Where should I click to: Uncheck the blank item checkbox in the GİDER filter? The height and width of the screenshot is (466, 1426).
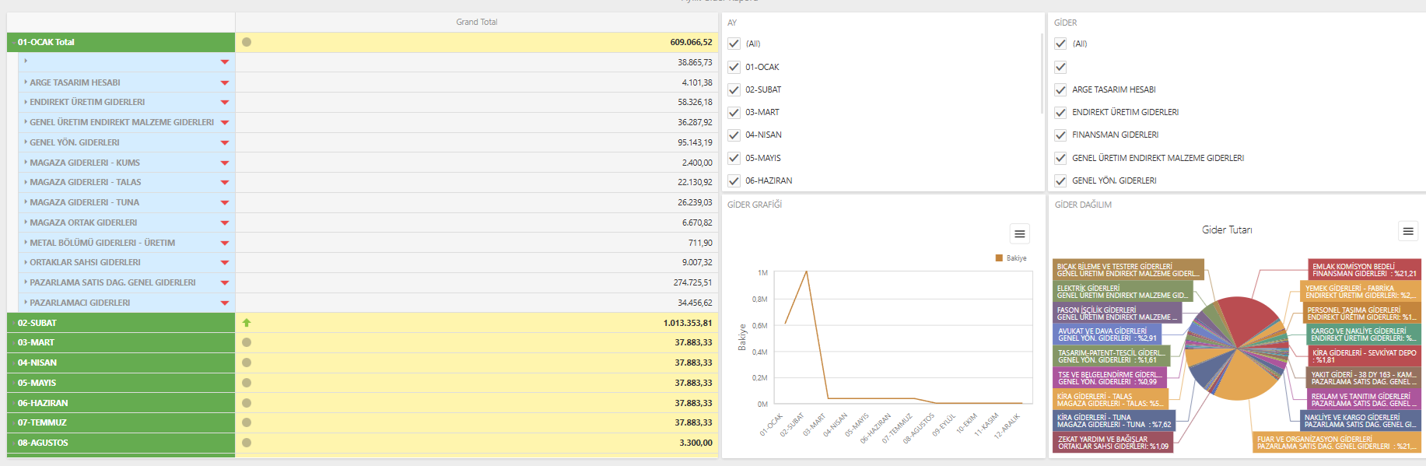point(1060,67)
